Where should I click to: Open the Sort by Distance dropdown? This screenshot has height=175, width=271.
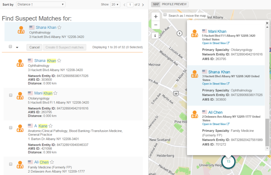(41, 5)
